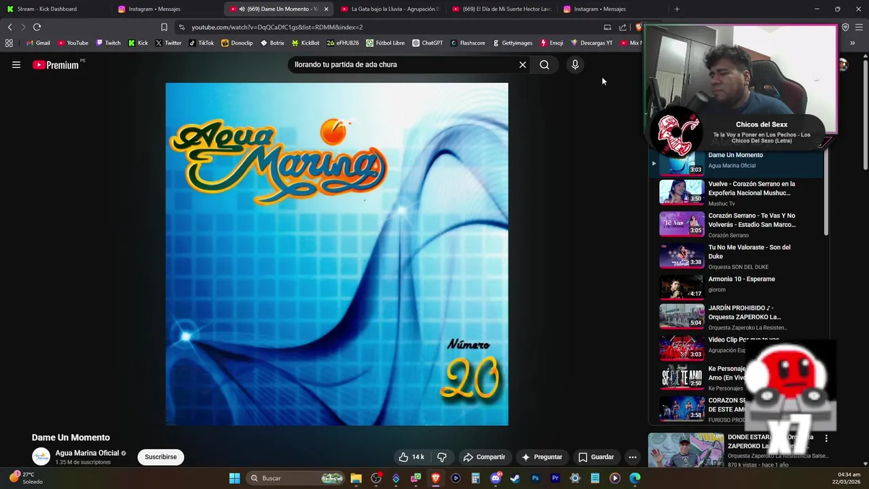This screenshot has height=489, width=869.
Task: Open Steam taskbar icon
Action: (515, 478)
